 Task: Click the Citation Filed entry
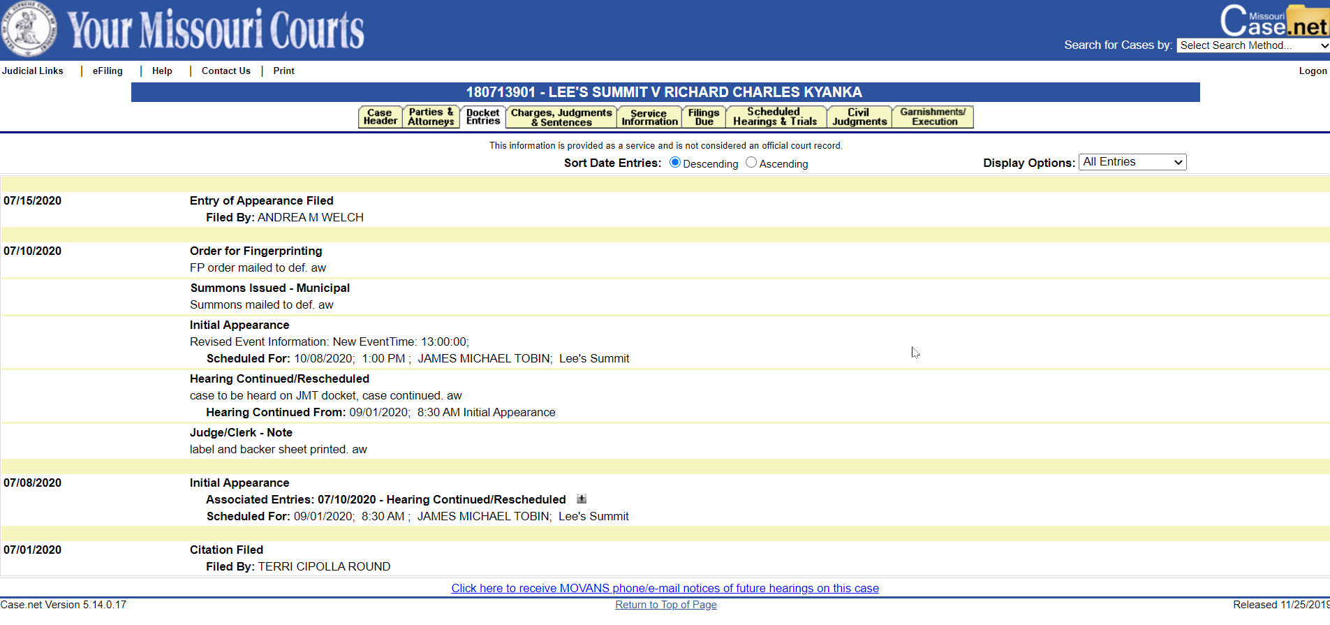pos(226,550)
